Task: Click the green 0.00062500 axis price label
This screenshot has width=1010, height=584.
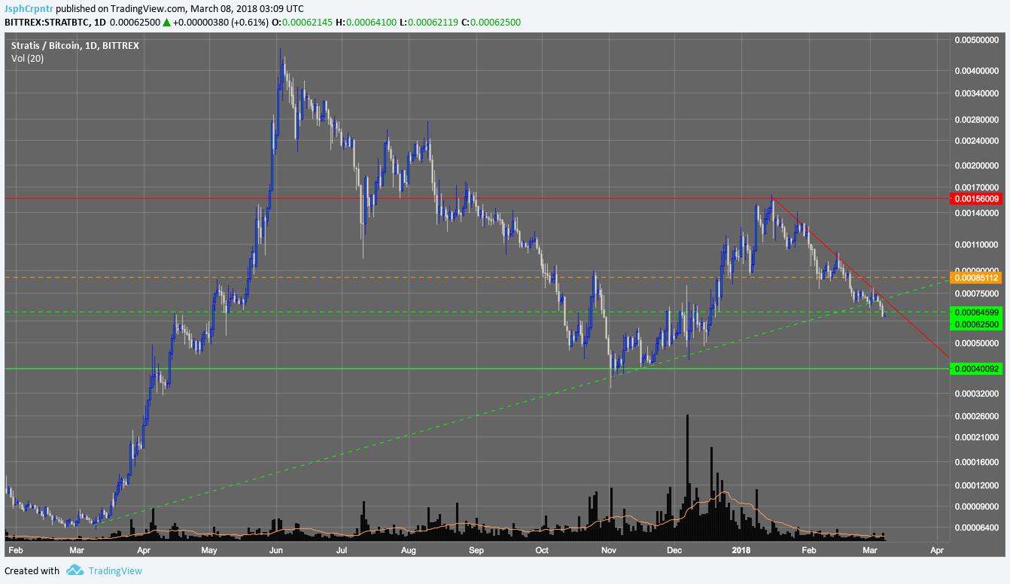Action: click(978, 324)
